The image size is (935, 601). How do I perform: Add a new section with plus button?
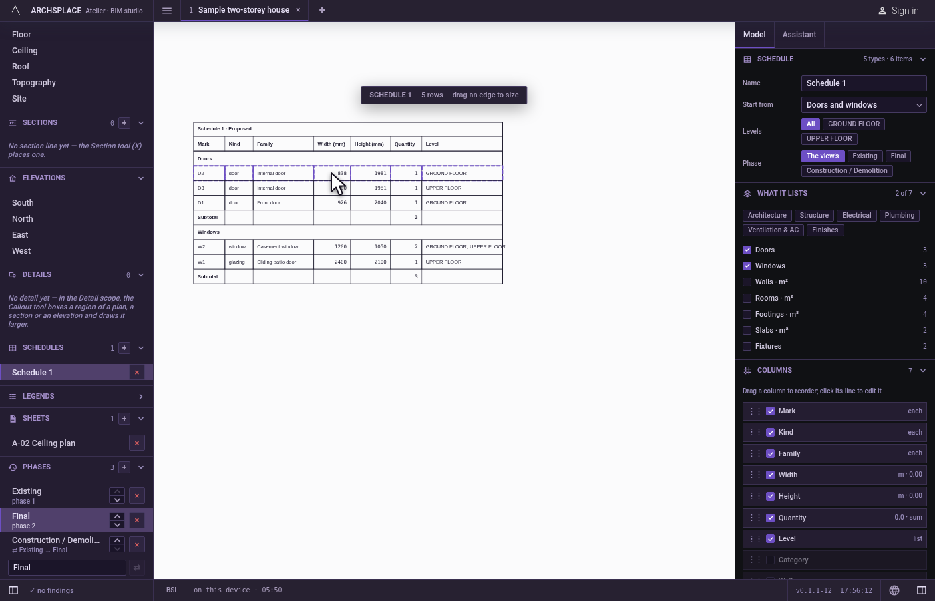click(x=124, y=123)
